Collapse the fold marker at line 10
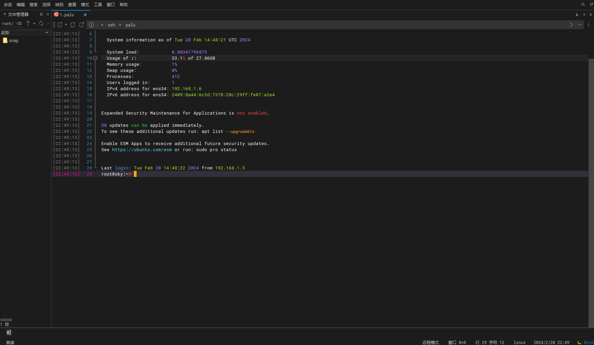594x345 pixels. pos(96,58)
